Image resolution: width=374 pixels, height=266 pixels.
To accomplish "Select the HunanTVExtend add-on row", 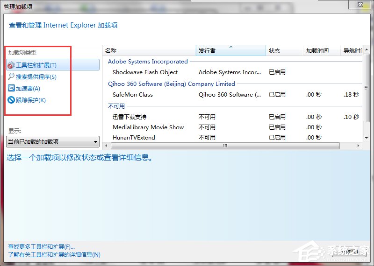I will [232, 137].
